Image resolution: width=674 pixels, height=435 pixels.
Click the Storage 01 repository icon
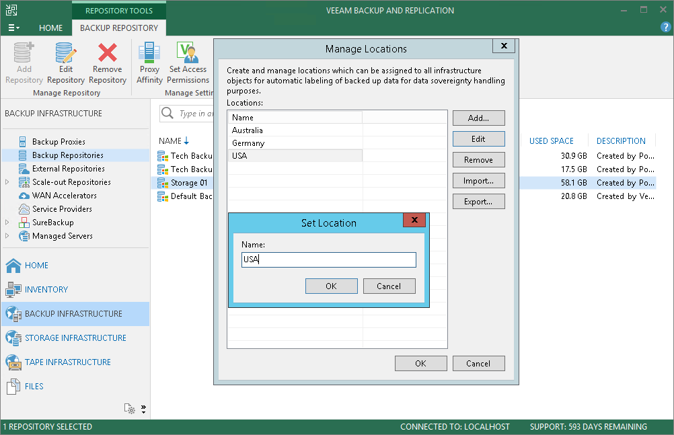pyautogui.click(x=163, y=183)
